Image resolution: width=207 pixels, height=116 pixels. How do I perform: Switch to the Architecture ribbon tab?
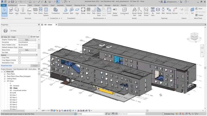(x=12, y=5)
